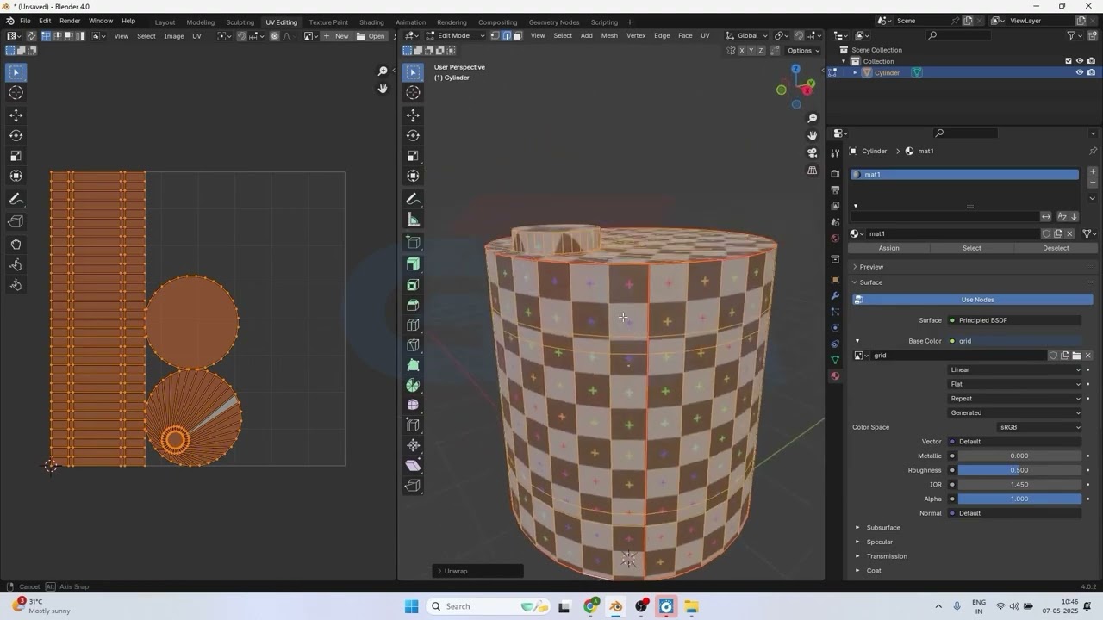
Task: Select the Smooth tool
Action: 413,405
